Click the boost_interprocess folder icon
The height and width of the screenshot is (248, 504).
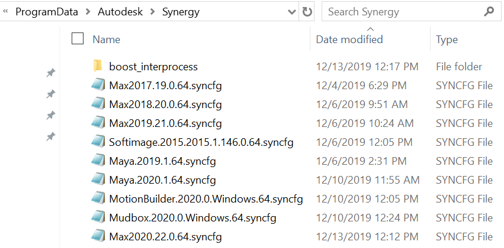pos(98,66)
